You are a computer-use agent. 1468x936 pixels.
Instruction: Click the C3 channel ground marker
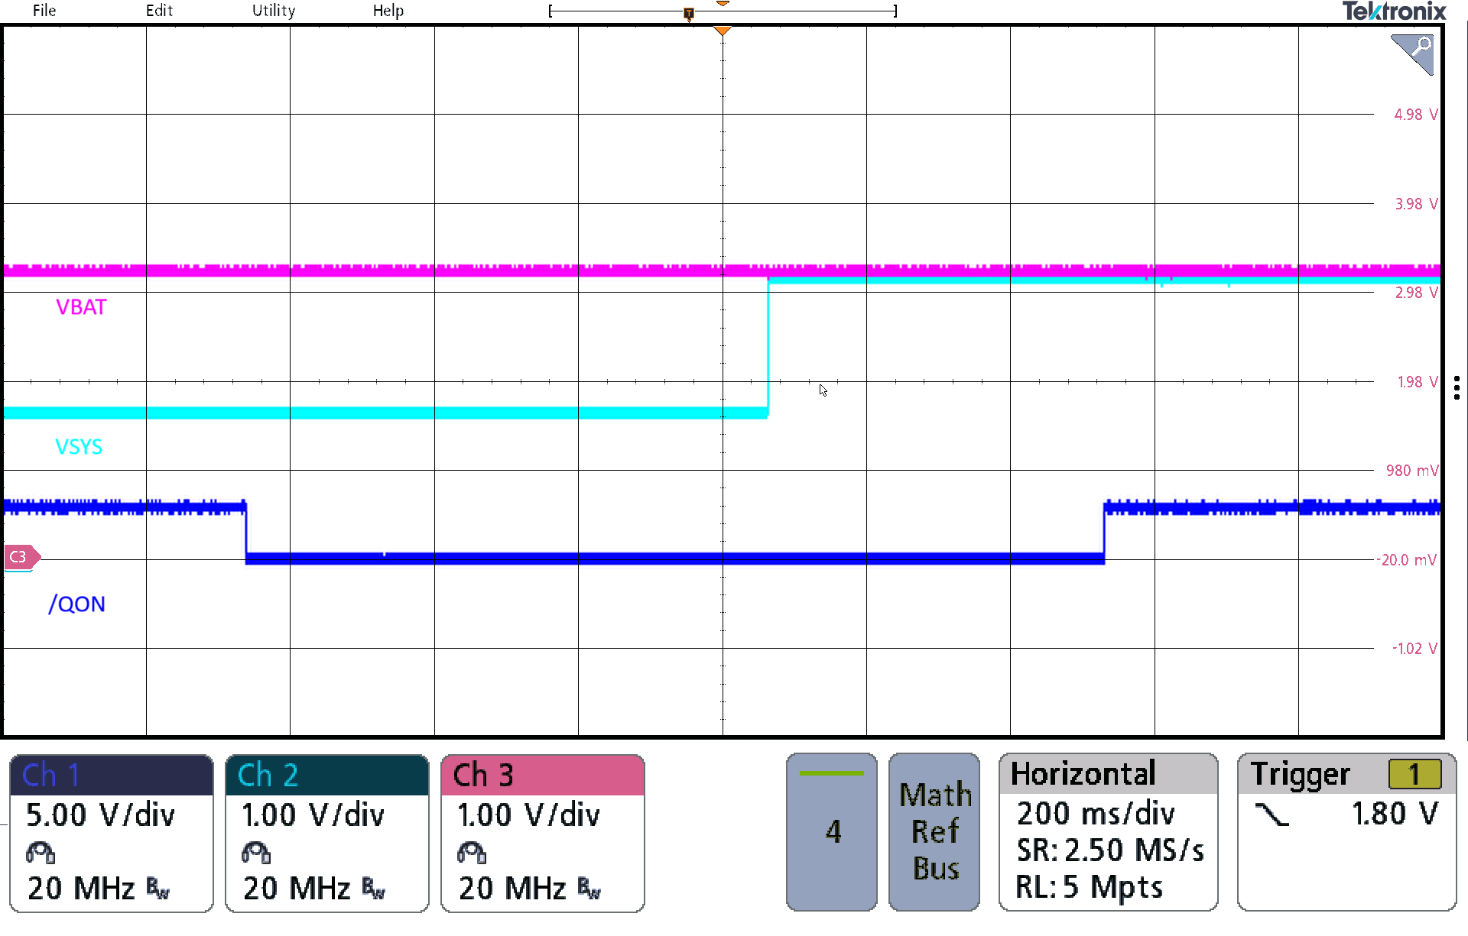(x=21, y=557)
